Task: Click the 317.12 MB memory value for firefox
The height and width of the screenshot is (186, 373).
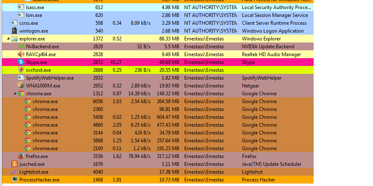Action: tap(168, 156)
